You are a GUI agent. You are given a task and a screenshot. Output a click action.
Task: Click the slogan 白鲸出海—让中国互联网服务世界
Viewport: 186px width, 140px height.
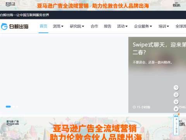click(x=24, y=15)
